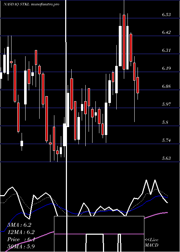Click the 5.63 price axis label

(x=166, y=158)
